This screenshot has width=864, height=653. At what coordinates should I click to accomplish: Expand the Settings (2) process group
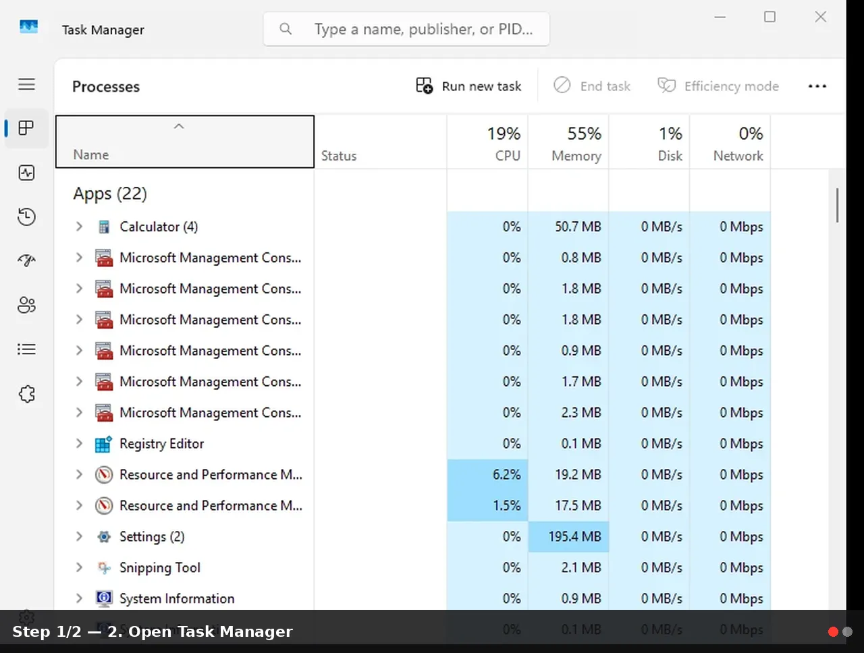pyautogui.click(x=79, y=537)
